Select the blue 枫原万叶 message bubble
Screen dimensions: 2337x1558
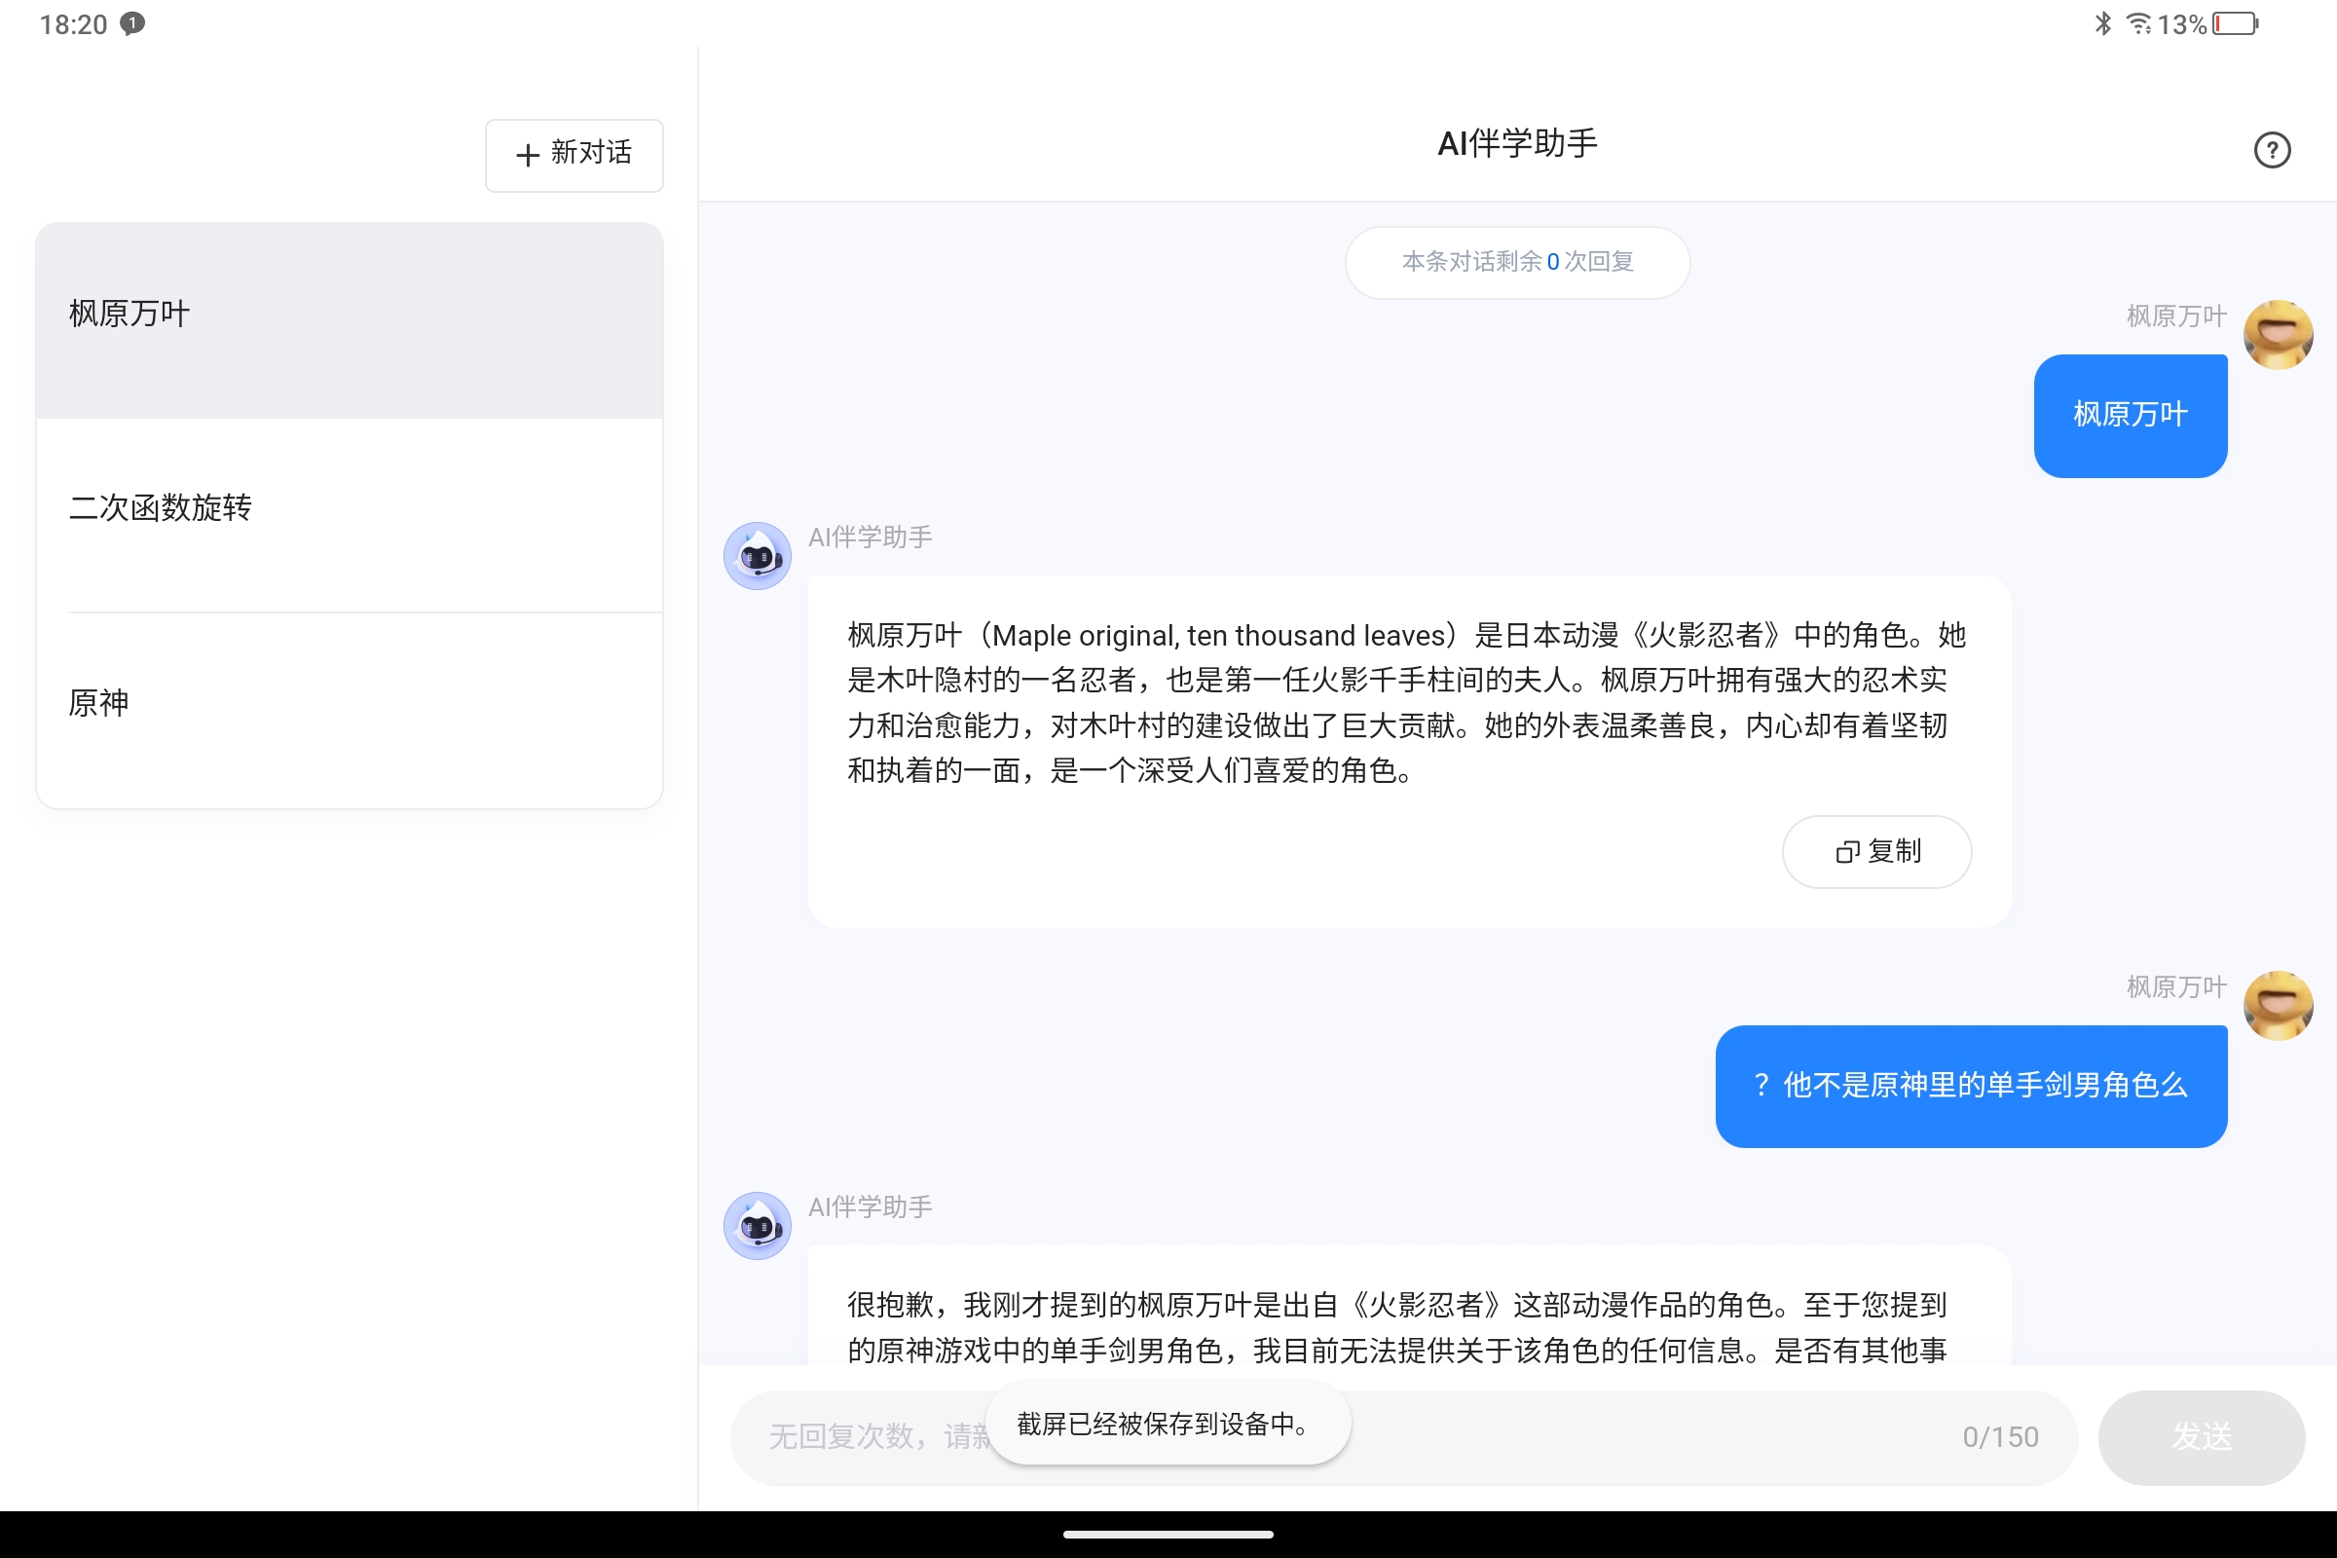tap(2131, 416)
